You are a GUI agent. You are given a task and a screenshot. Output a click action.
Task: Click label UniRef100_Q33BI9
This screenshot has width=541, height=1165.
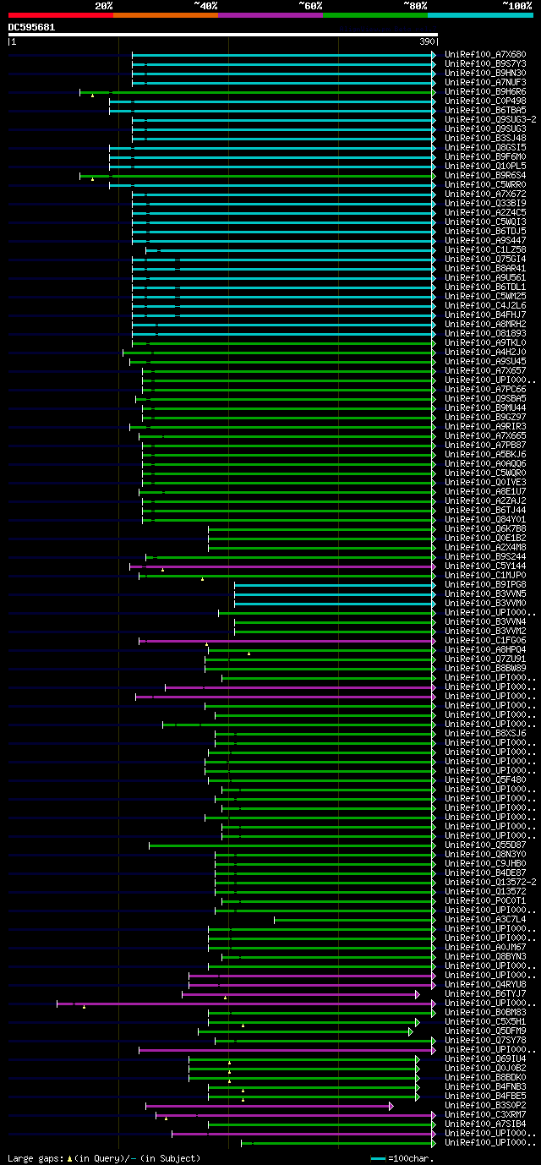coord(485,203)
